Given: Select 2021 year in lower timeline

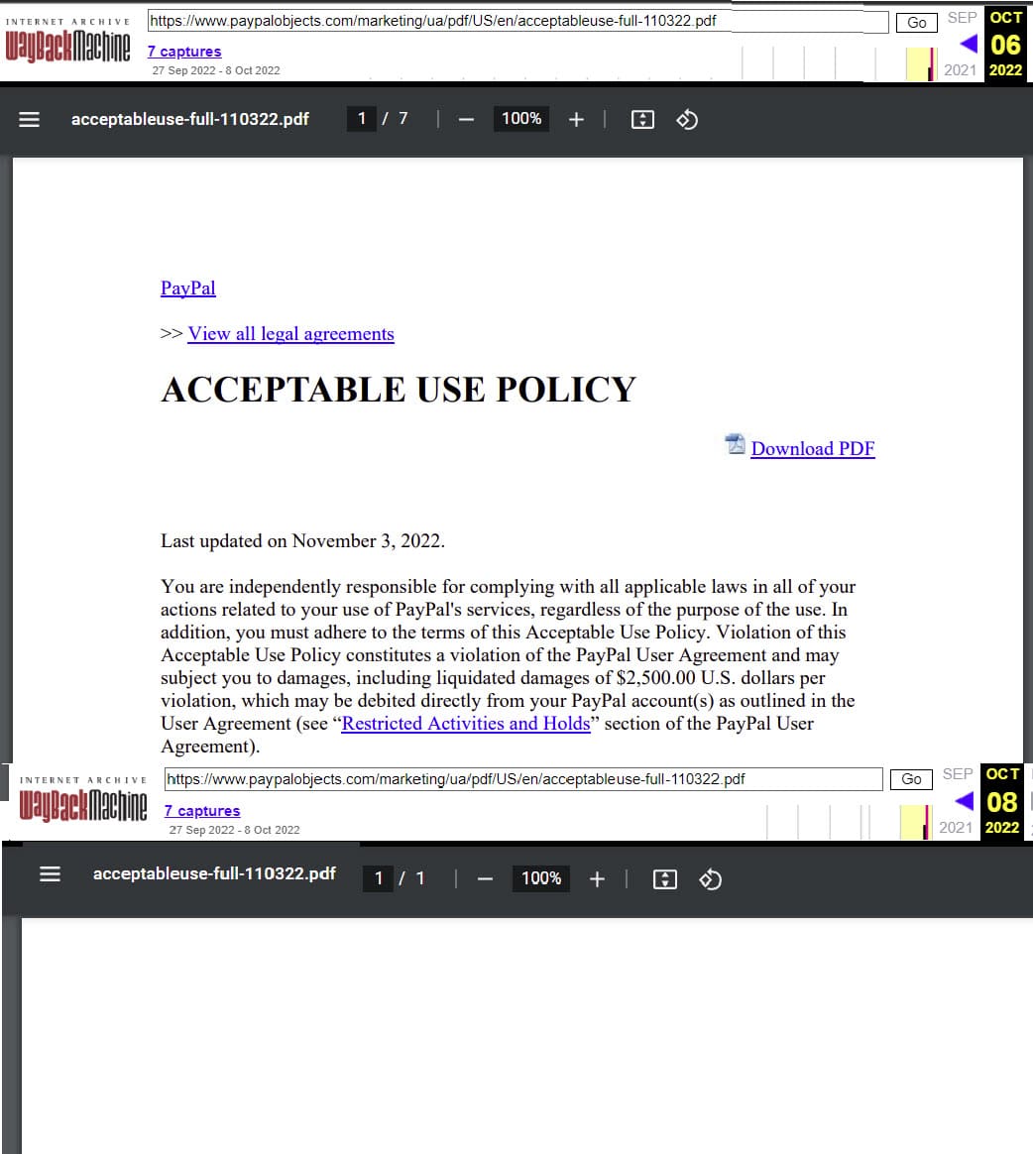Looking at the screenshot, I should 956,827.
